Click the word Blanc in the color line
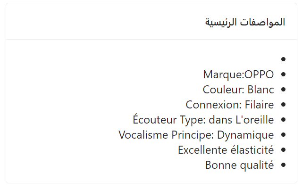This screenshot has height=190, width=302. (x=260, y=90)
